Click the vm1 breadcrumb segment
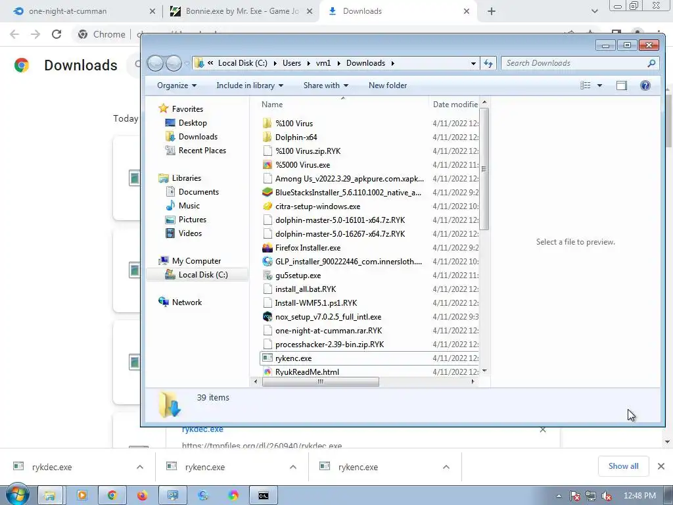Image resolution: width=673 pixels, height=505 pixels. click(x=323, y=63)
